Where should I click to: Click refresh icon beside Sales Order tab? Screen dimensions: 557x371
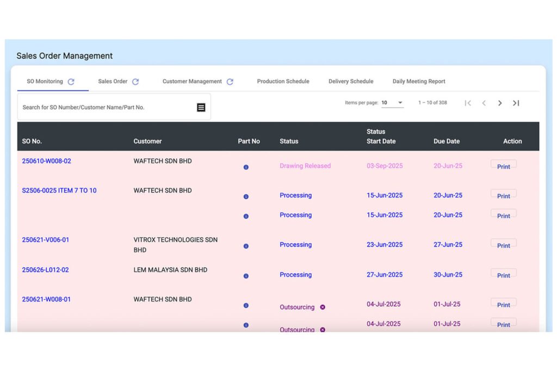point(135,81)
